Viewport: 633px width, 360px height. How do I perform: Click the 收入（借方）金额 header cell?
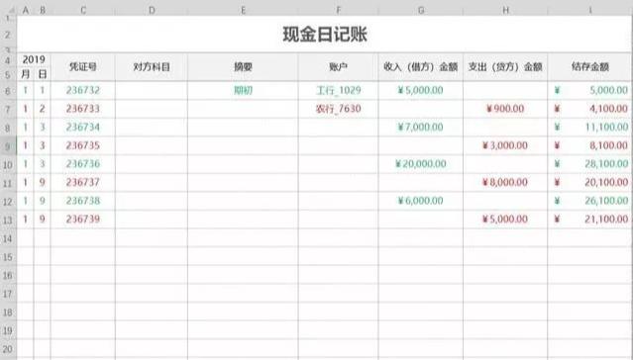(x=421, y=67)
